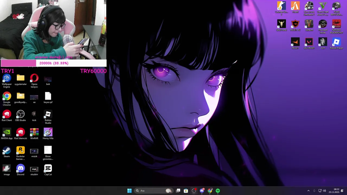Select the Ekran görüntüs... file

click(x=48, y=153)
